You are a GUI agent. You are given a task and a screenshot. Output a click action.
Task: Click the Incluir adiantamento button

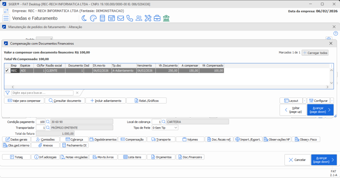106,101
